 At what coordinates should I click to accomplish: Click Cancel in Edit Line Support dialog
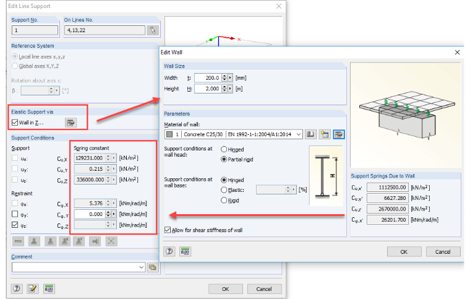pyautogui.click(x=264, y=289)
